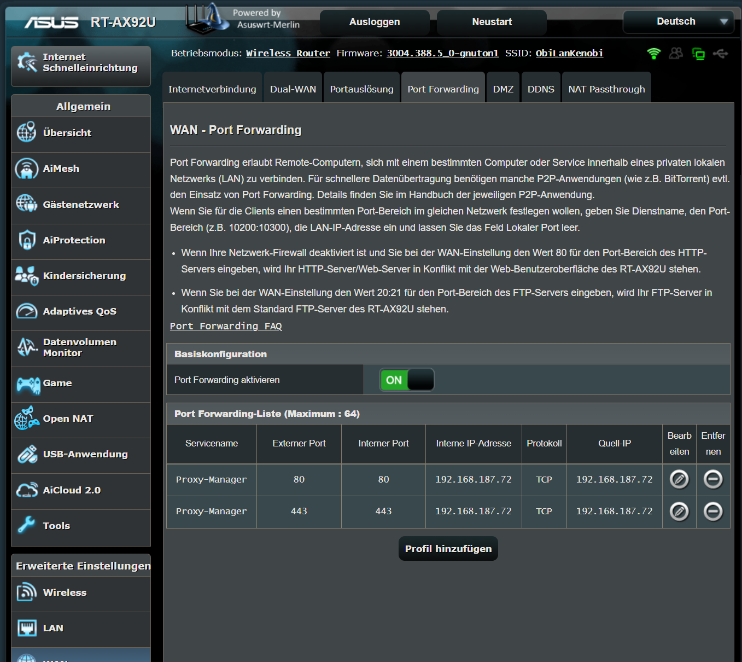Open Internet Schnelleinrichtung wizard icon
The width and height of the screenshot is (742, 662).
[x=27, y=62]
